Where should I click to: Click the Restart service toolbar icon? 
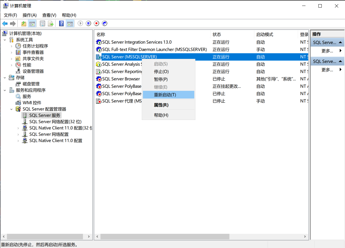[x=105, y=24]
